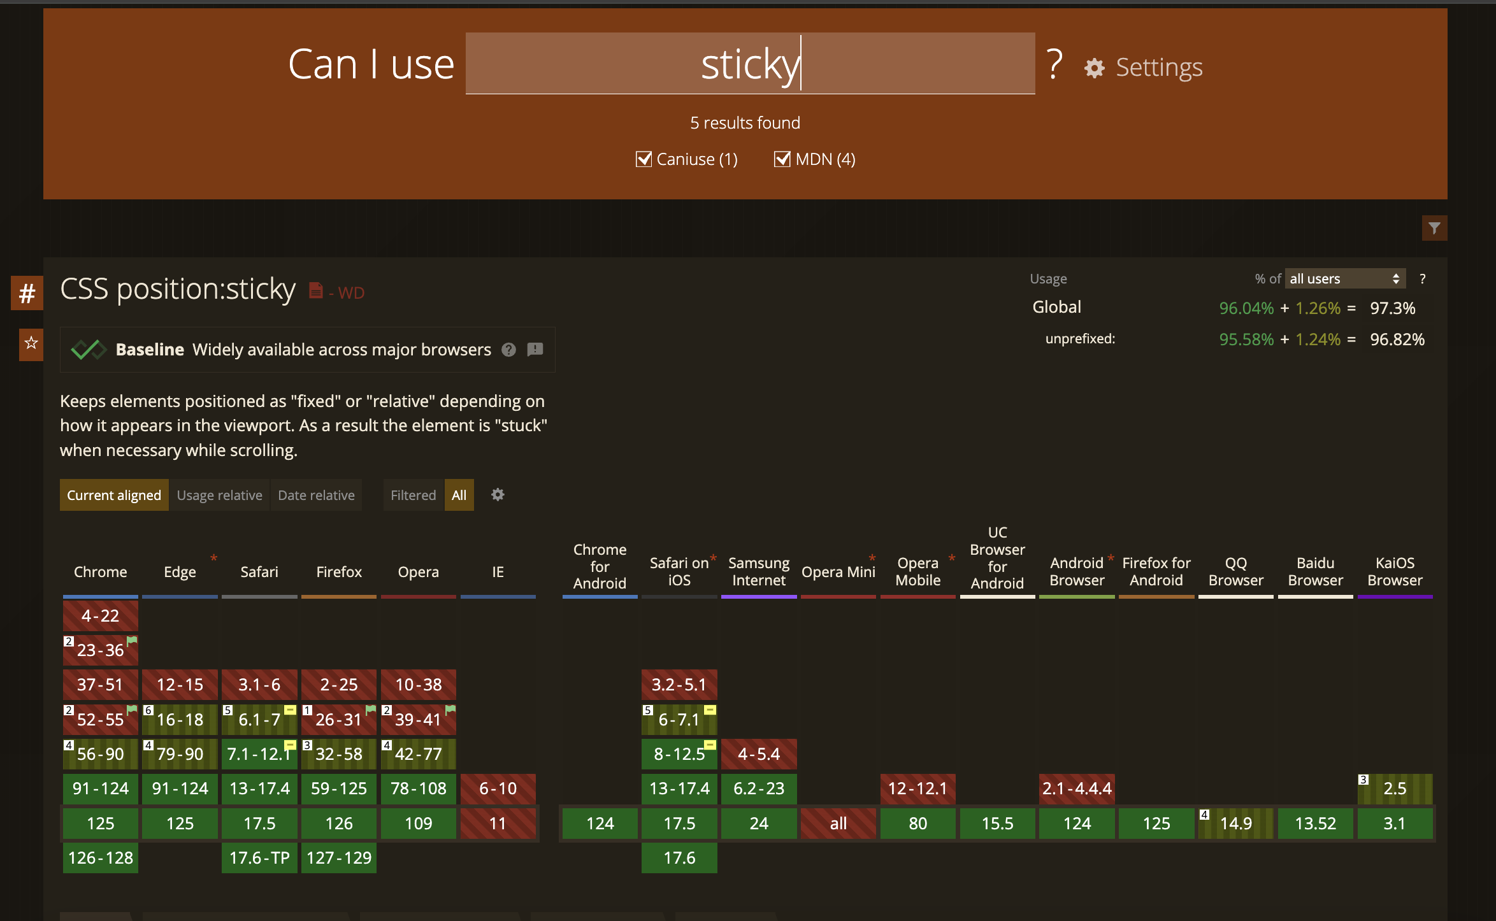The image size is (1496, 921).
Task: Click the Settings gear icon
Action: [1095, 68]
